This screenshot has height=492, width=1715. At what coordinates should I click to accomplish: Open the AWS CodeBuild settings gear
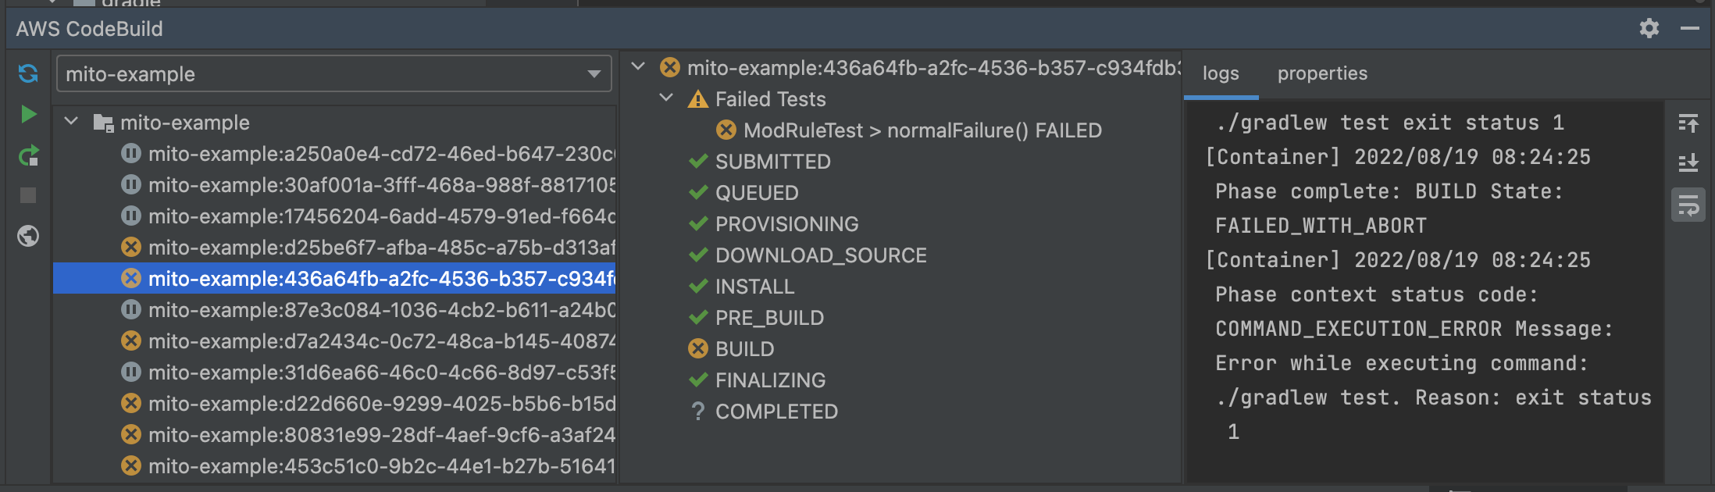pos(1649,29)
